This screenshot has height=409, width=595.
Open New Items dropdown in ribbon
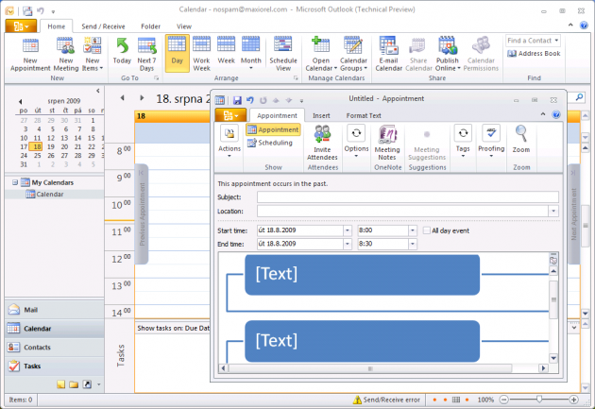(93, 55)
